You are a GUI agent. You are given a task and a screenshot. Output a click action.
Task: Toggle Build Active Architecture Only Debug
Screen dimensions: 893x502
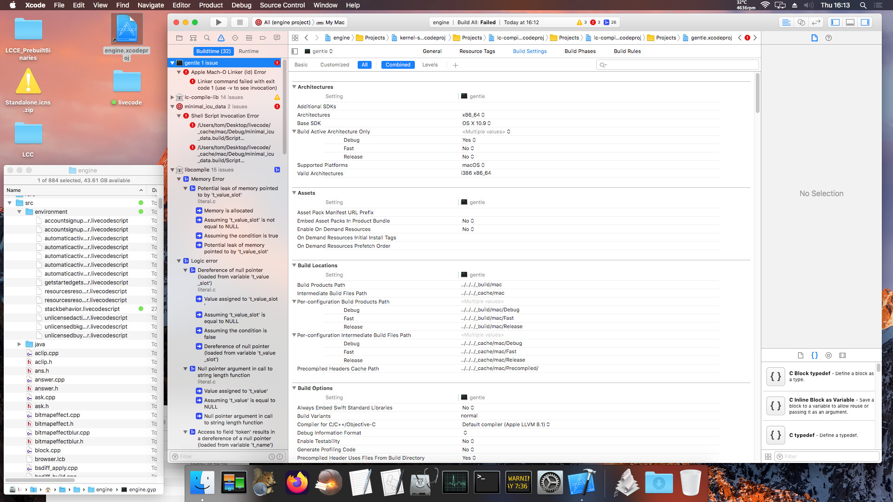coord(468,140)
